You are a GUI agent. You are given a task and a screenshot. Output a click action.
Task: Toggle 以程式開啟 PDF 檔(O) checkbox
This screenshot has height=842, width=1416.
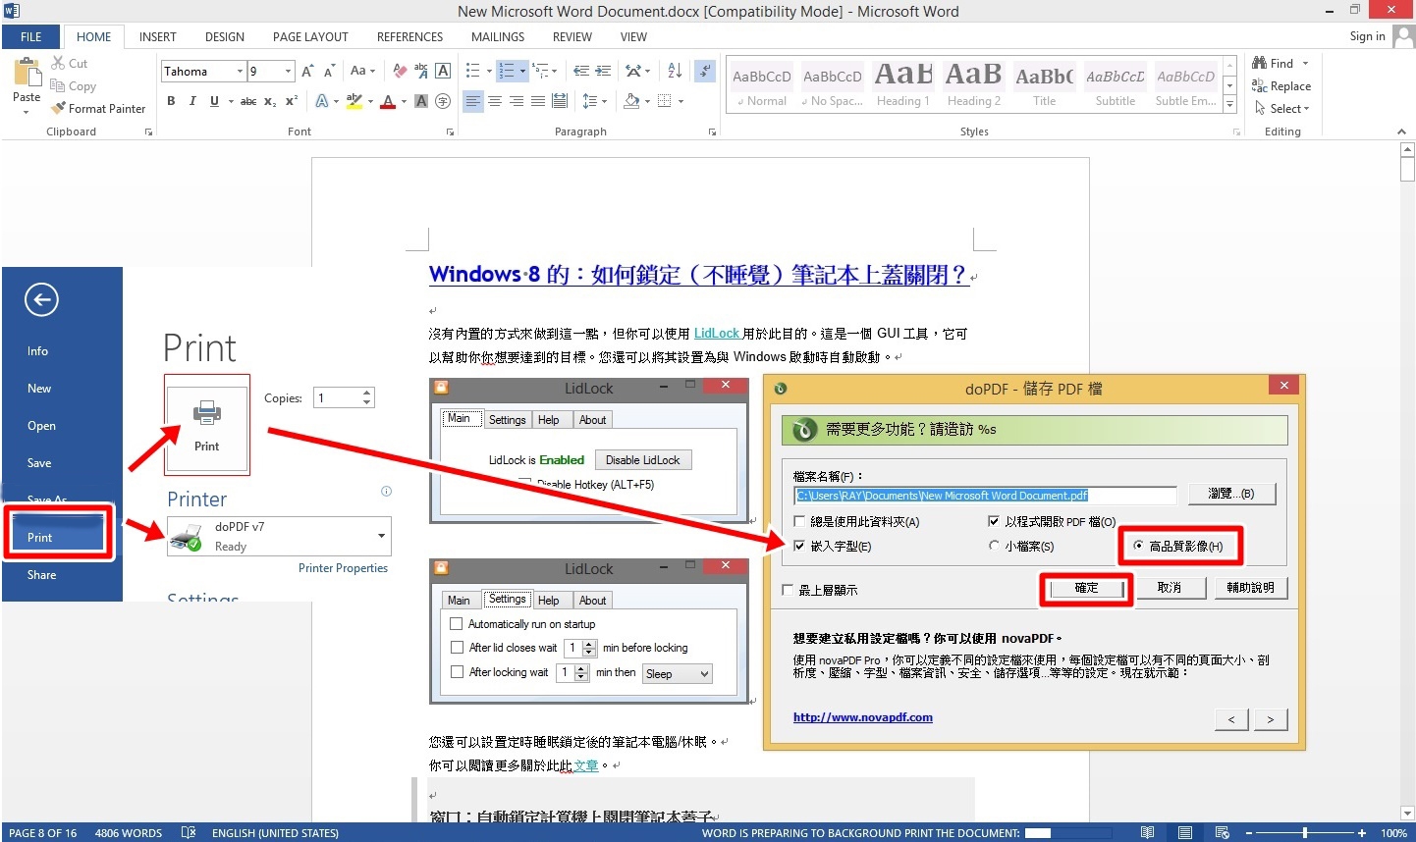(994, 522)
